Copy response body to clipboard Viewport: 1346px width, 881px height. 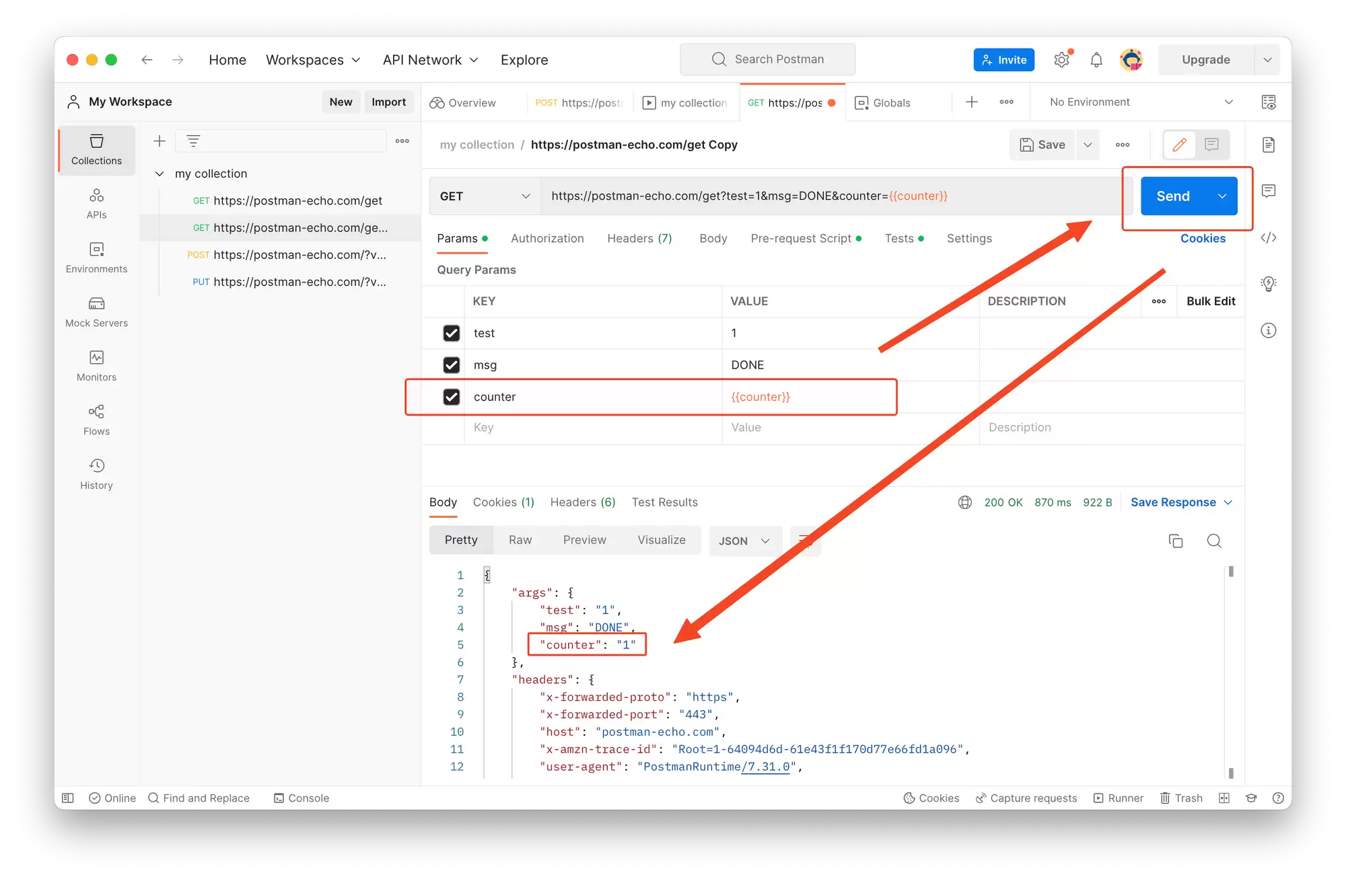pos(1176,541)
